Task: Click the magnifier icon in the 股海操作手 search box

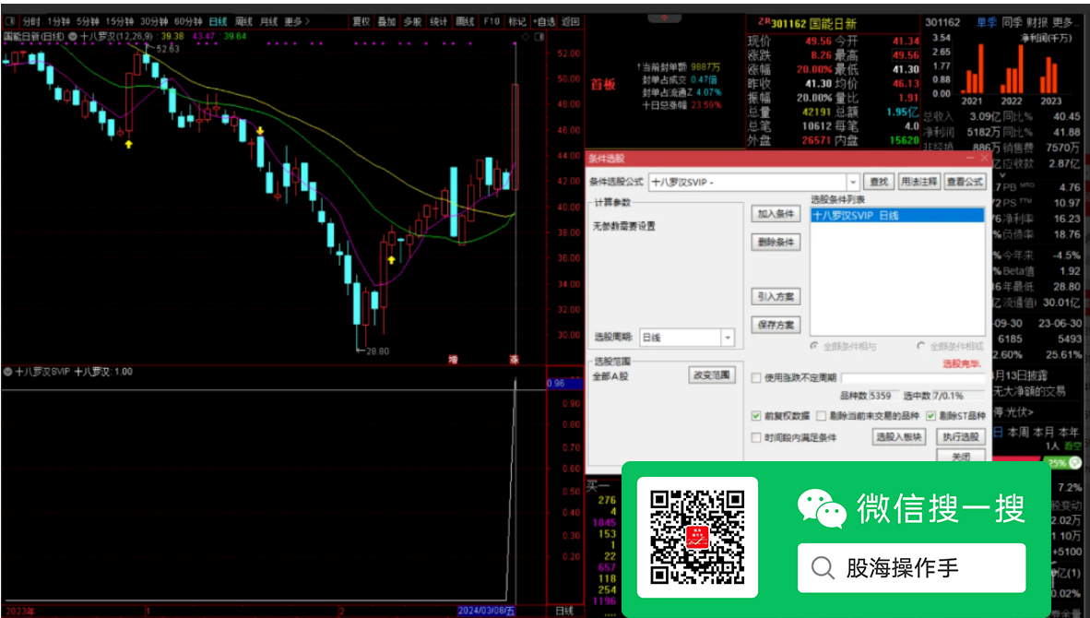Action: click(823, 568)
